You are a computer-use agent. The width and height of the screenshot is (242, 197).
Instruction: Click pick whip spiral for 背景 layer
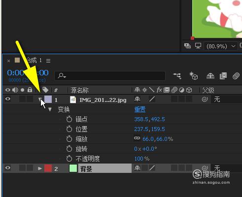(205, 168)
